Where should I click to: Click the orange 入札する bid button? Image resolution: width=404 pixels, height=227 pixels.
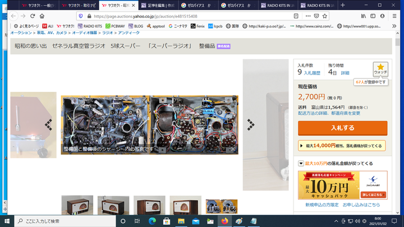(342, 128)
